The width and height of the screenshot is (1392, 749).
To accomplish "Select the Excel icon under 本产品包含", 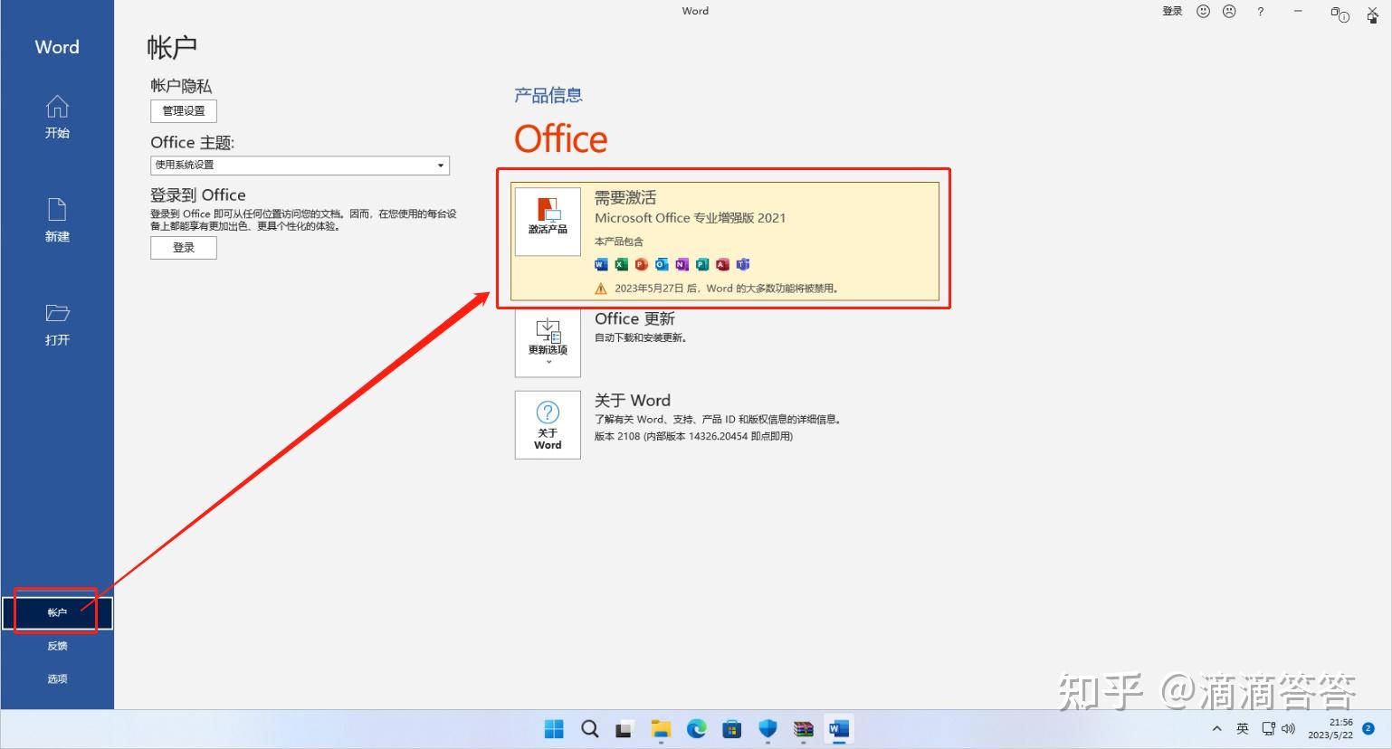I will click(620, 264).
